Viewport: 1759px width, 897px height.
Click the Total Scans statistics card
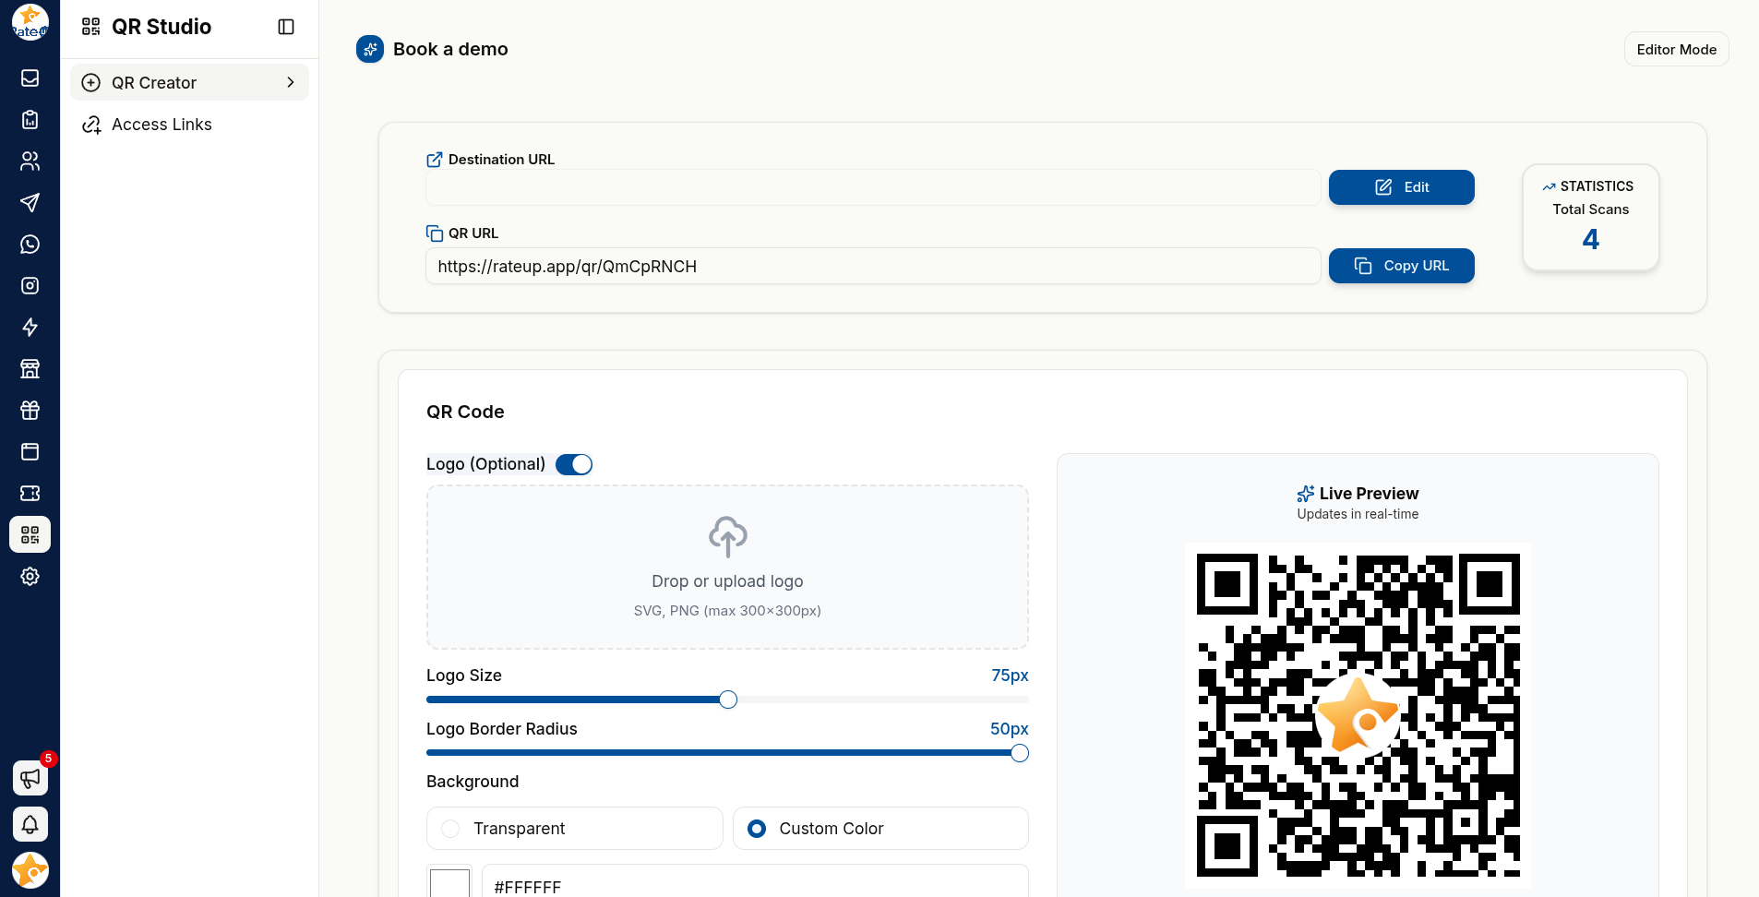1590,217
